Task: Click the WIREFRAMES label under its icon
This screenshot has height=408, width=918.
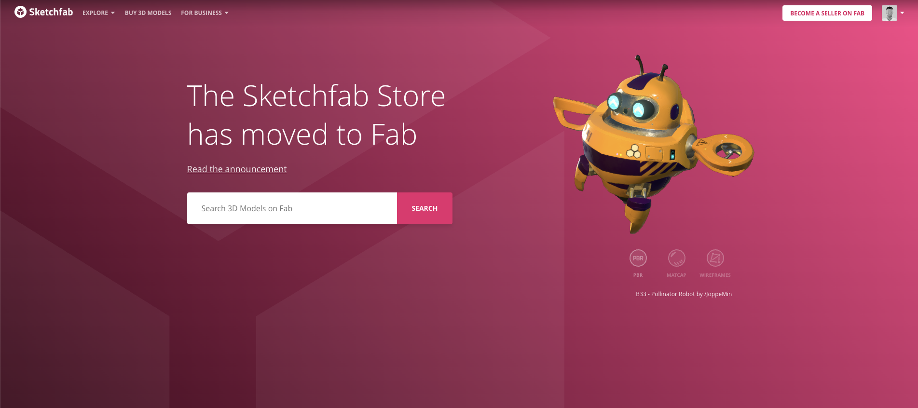Action: (715, 275)
